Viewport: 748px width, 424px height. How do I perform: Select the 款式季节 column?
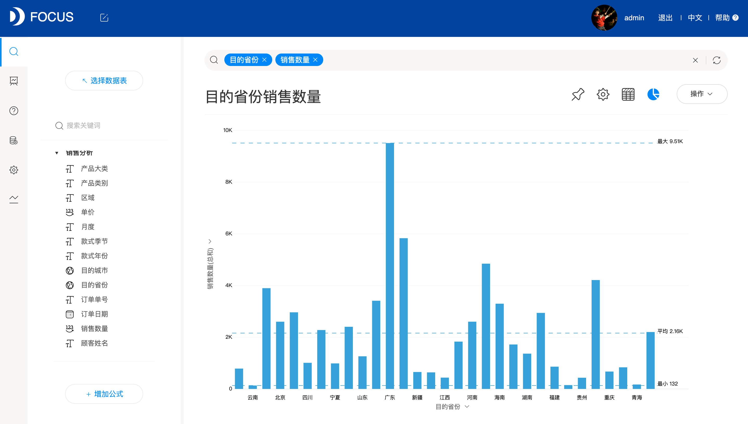pos(94,241)
